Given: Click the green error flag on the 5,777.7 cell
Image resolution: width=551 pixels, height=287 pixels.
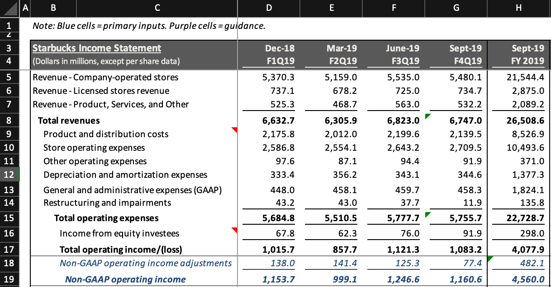Looking at the screenshot, I should tap(427, 215).
